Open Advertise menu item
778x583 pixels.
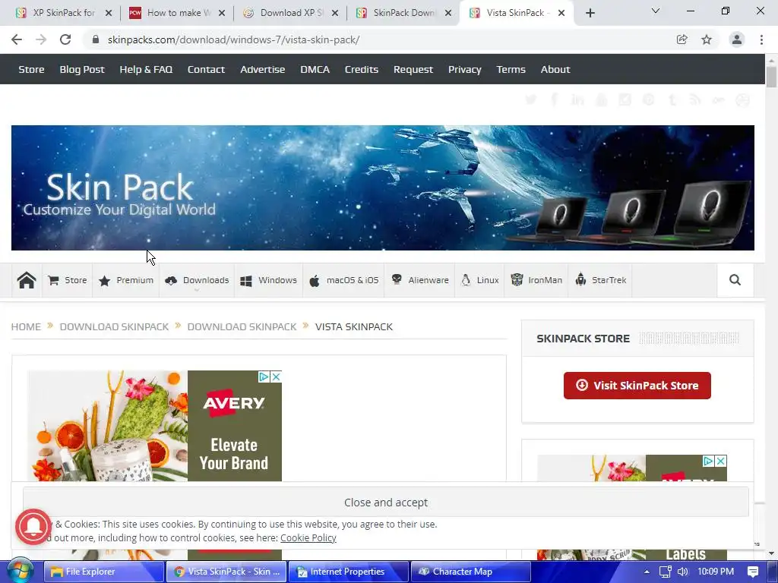(262, 69)
